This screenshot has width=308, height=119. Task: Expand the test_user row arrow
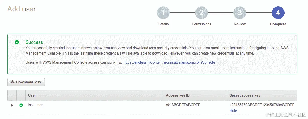[12, 105]
